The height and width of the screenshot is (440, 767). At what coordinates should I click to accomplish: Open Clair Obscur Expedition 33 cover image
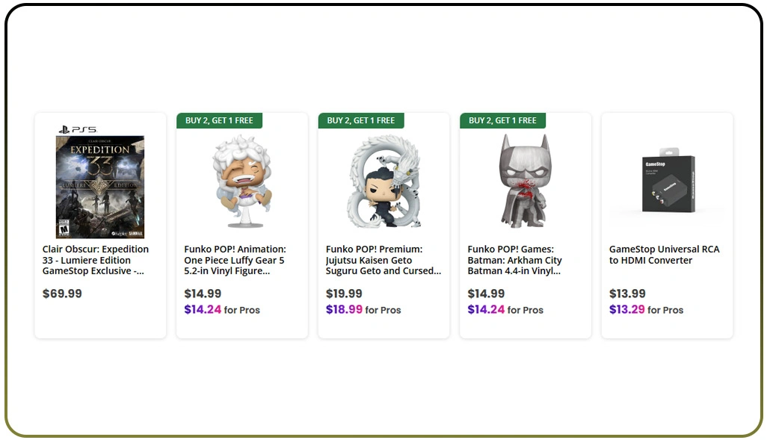(100, 187)
